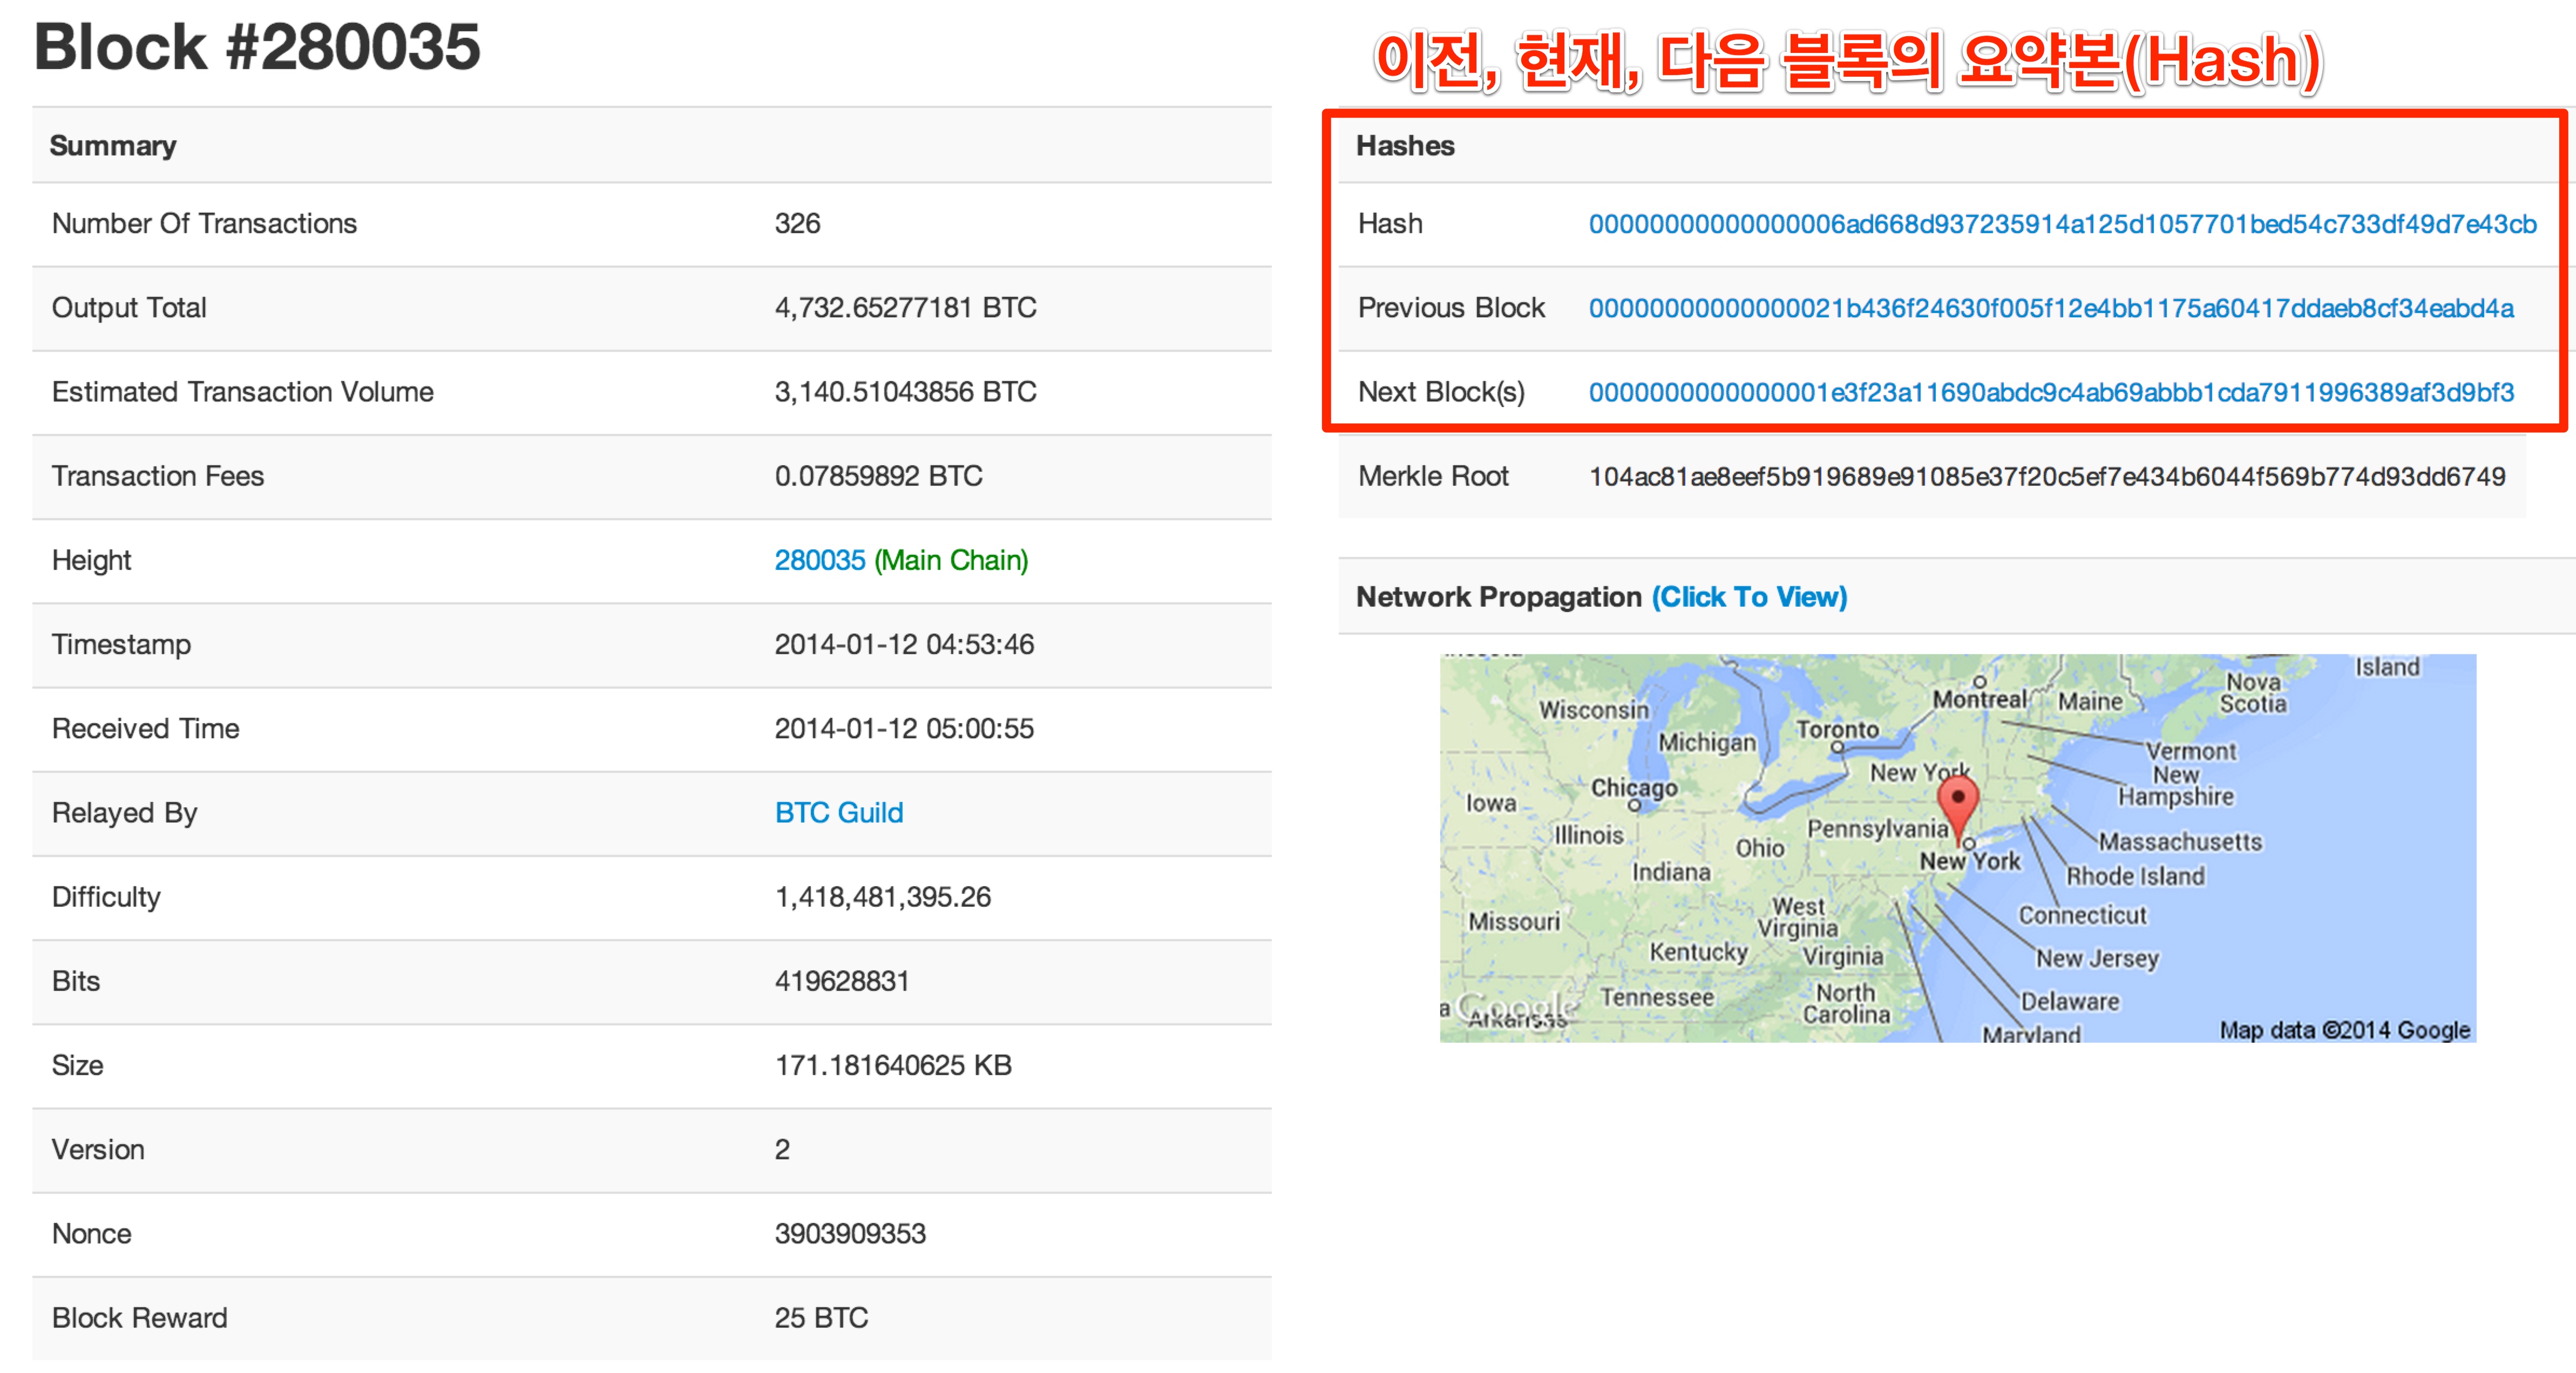Screen dimensions: 2576x1373
Task: Click the Google logo on map
Action: (1516, 1006)
